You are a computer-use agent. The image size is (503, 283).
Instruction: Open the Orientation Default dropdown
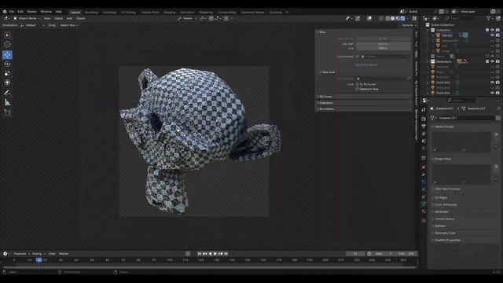32,25
